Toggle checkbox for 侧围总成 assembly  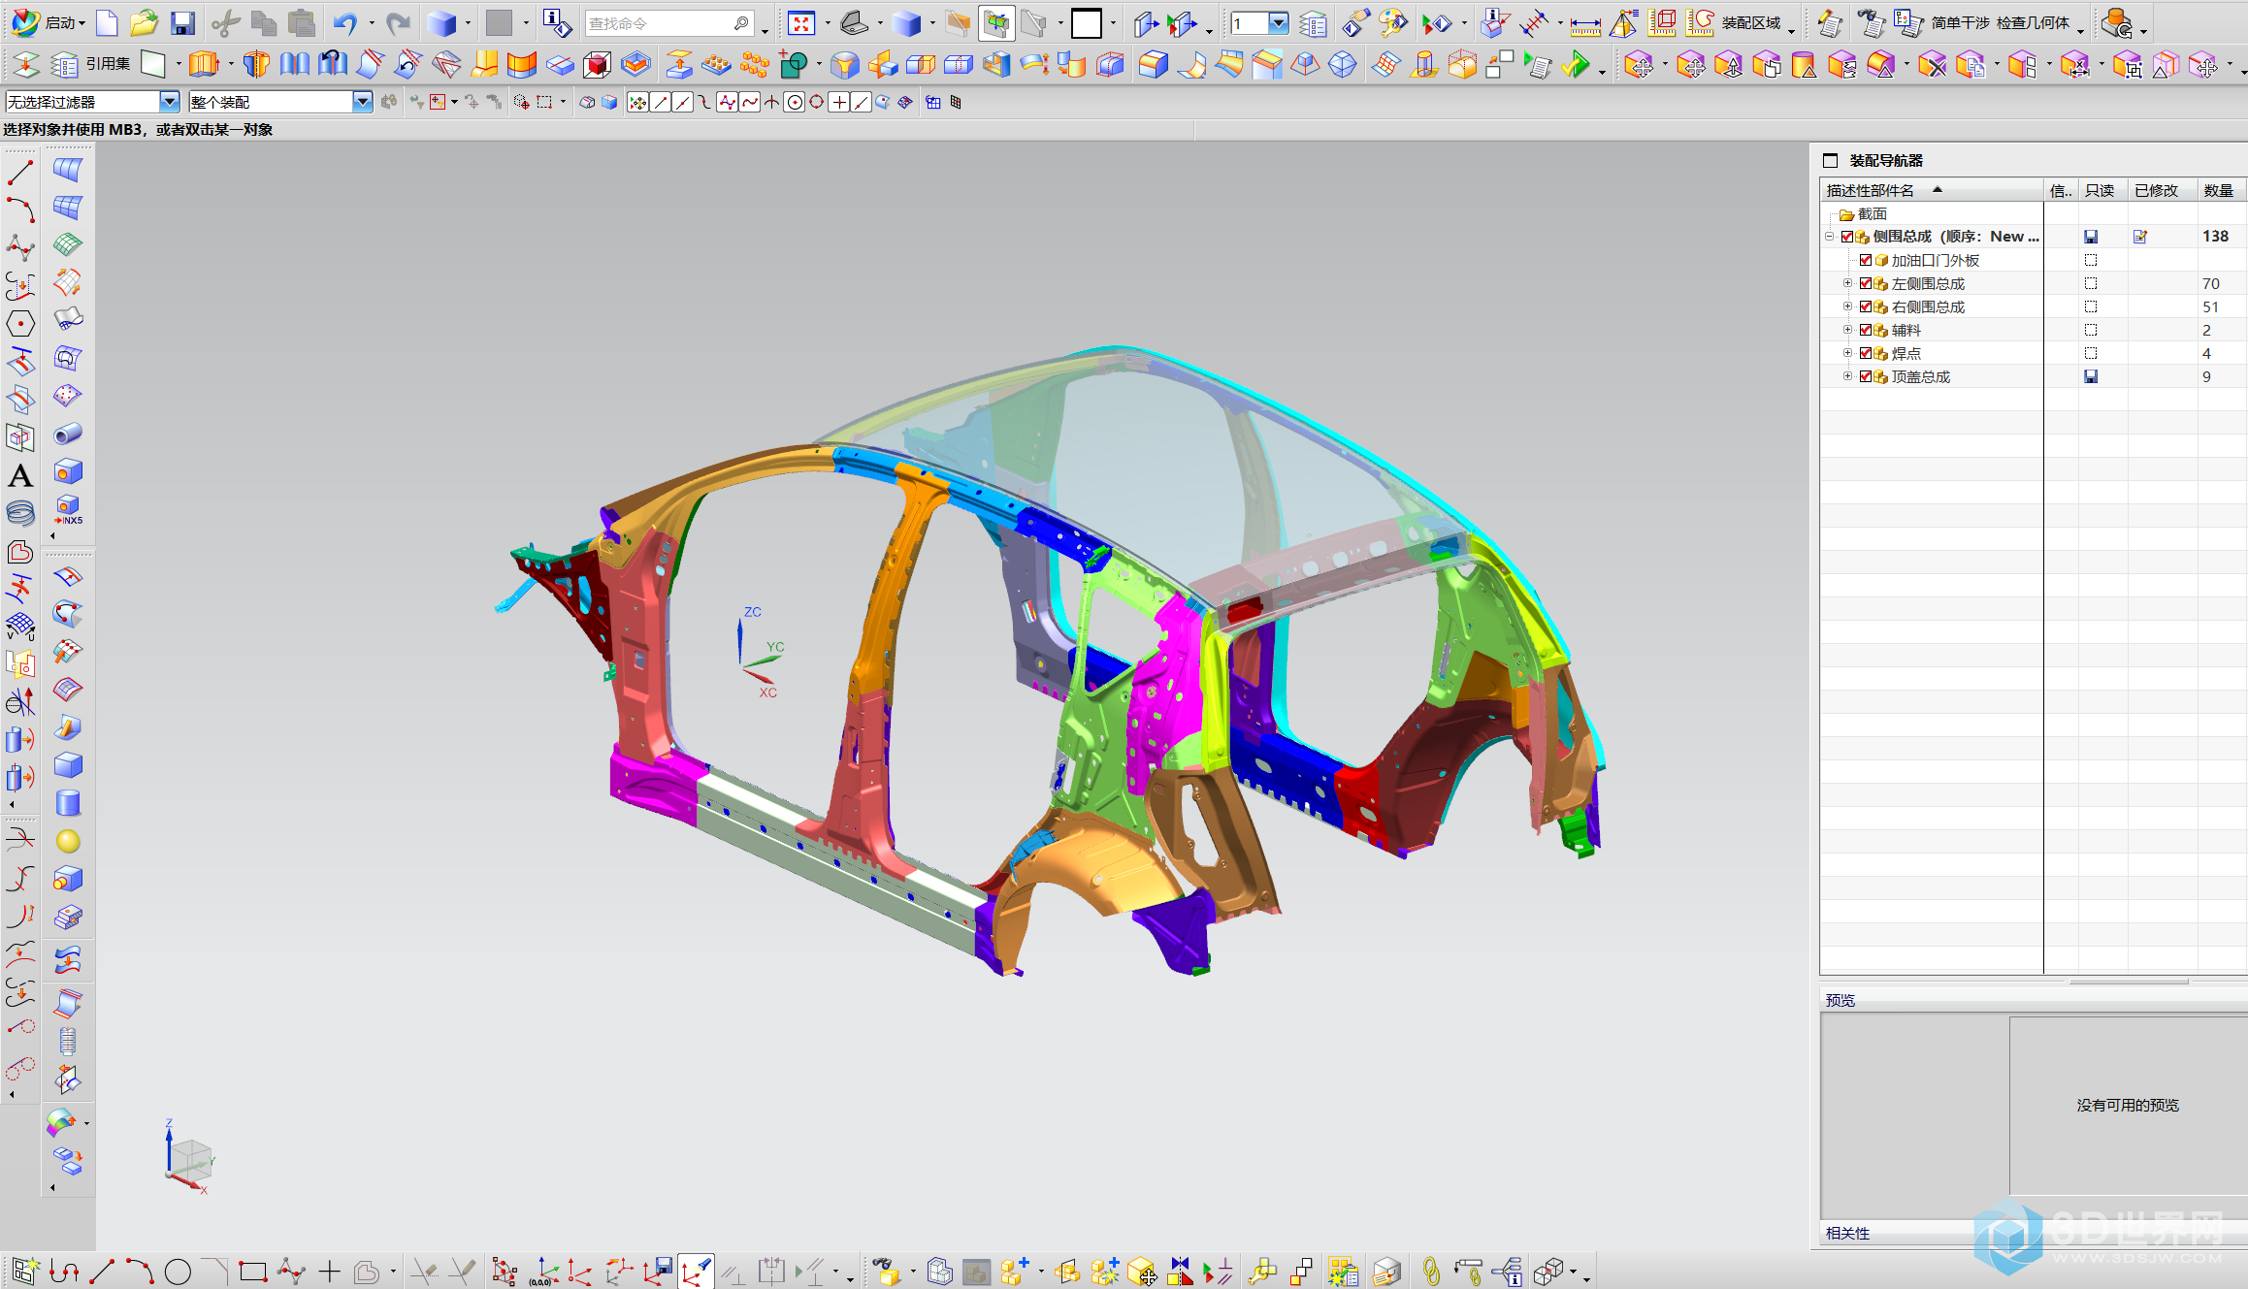1847,237
